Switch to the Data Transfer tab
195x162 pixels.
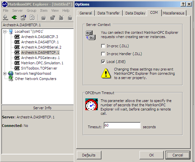tap(108, 13)
